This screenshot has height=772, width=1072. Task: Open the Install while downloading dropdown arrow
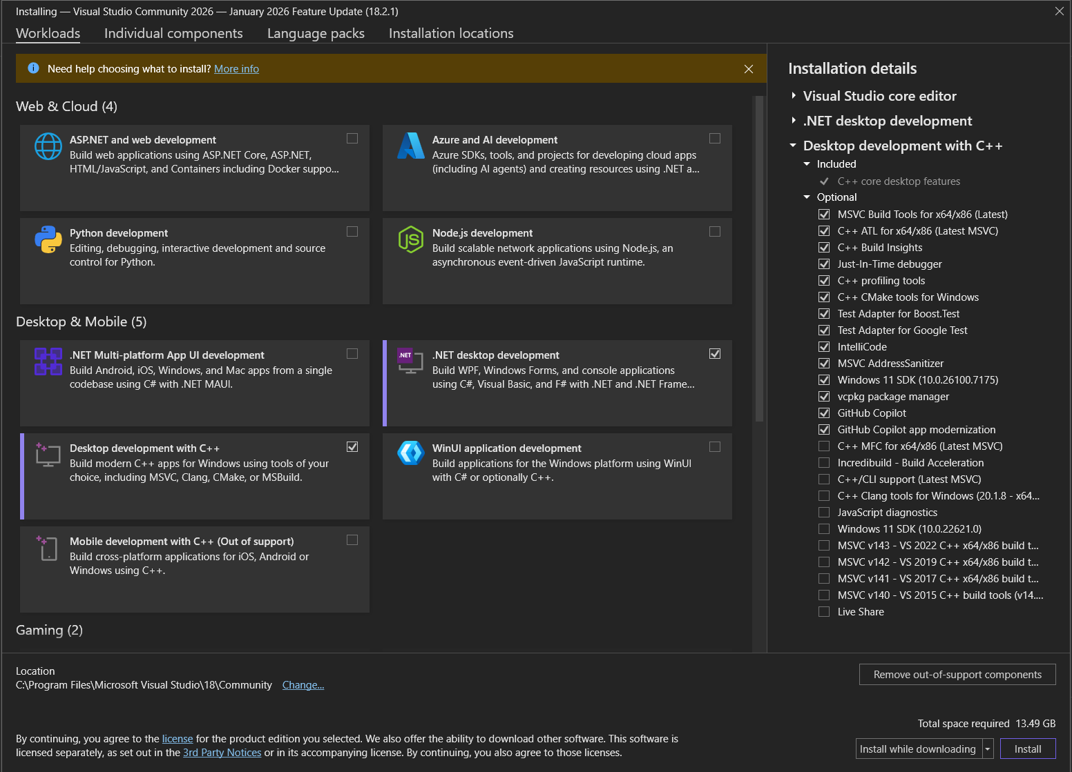[988, 749]
